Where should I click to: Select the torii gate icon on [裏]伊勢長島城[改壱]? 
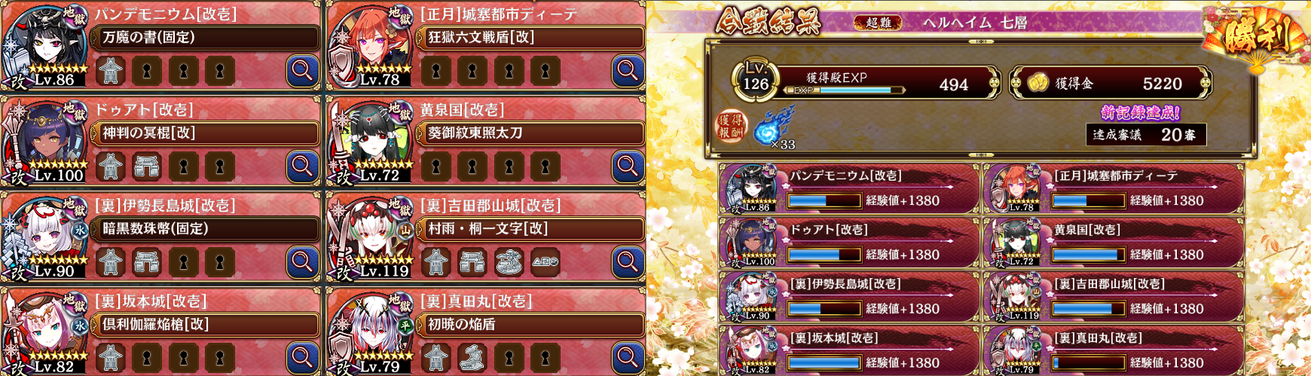click(147, 261)
